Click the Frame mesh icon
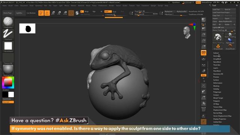The width and height of the screenshot is (240, 135). (203, 86)
